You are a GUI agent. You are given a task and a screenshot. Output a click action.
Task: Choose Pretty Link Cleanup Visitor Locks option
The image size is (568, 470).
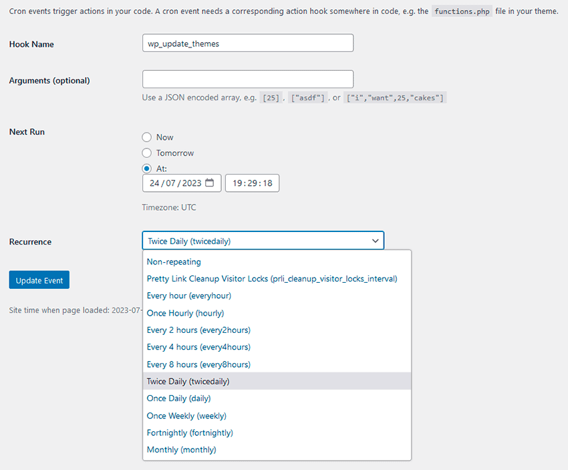[x=277, y=279]
